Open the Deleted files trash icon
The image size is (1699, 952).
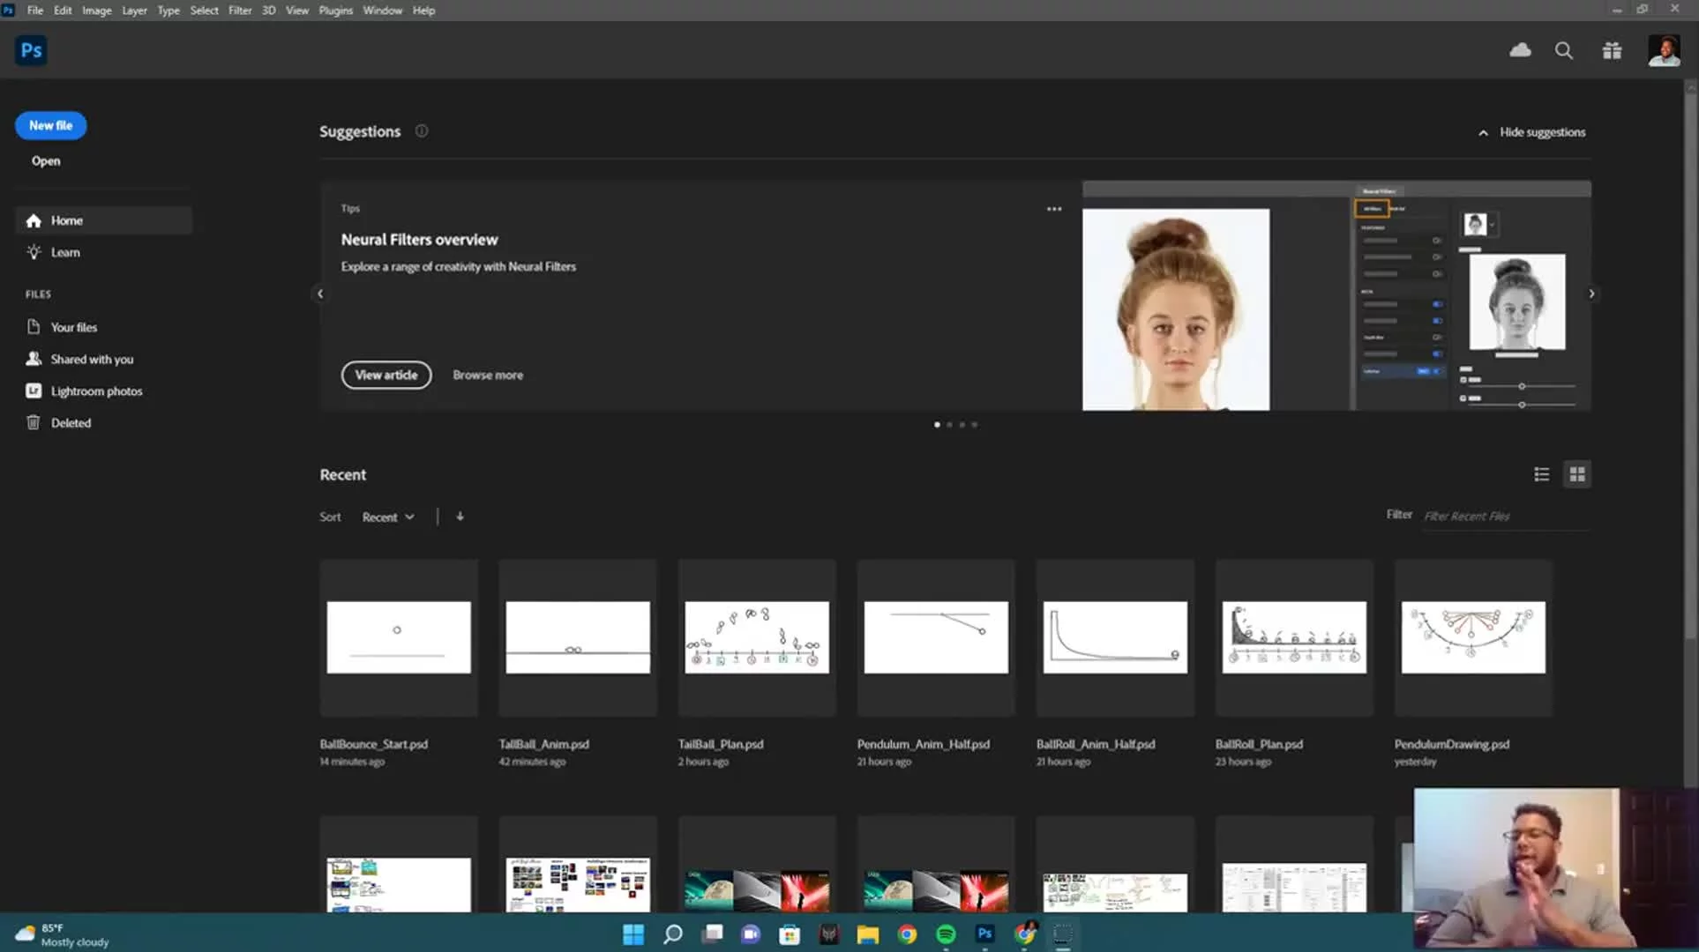(x=34, y=423)
